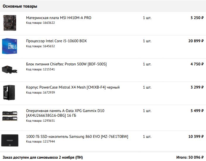Click the Chieftec power supply thumbnail
The width and height of the screenshot is (206, 161).
[x=10, y=69]
